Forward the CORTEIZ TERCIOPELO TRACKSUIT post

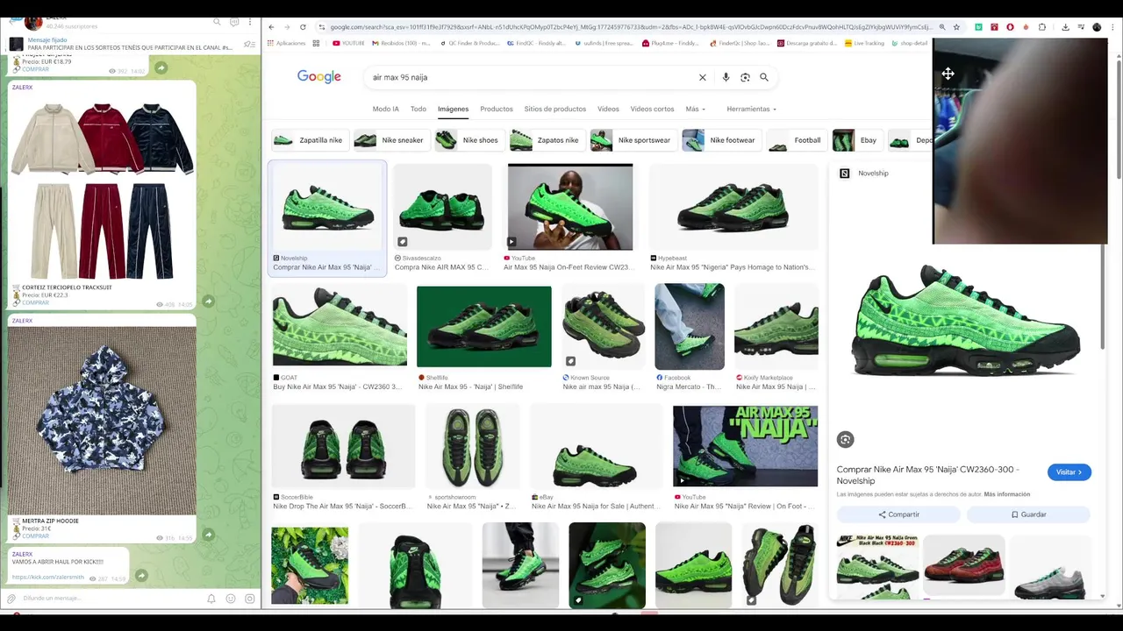[209, 301]
